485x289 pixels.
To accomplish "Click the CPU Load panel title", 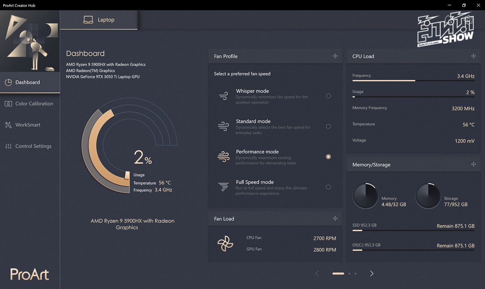I will [x=363, y=56].
